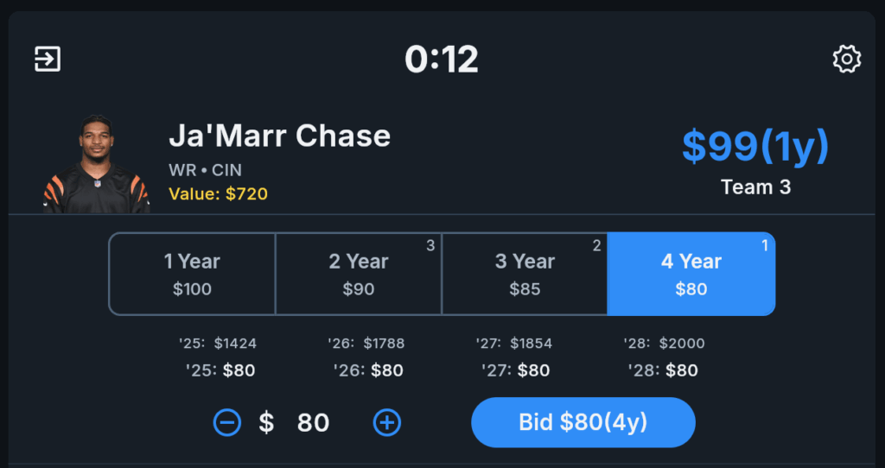
Task: Click the 0:12 countdown timer
Action: point(442,60)
